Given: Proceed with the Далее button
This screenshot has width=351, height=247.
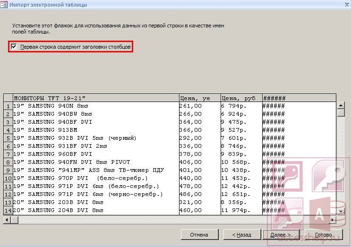Looking at the screenshot, I should point(281,235).
